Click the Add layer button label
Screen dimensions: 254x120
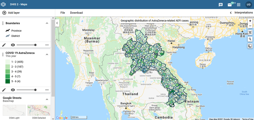point(14,13)
